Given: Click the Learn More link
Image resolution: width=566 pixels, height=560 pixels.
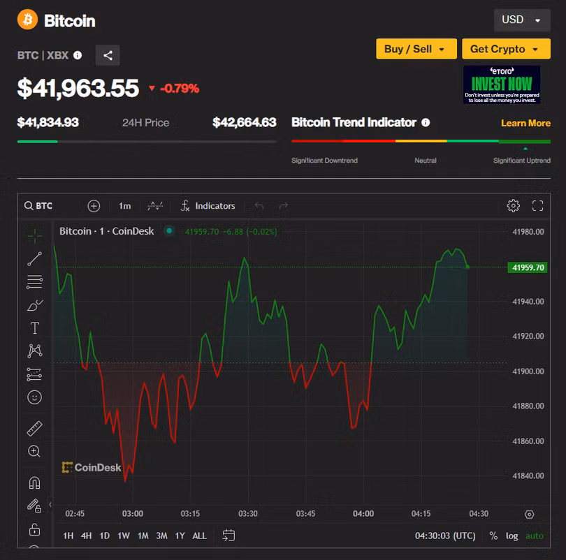Looking at the screenshot, I should [x=525, y=123].
